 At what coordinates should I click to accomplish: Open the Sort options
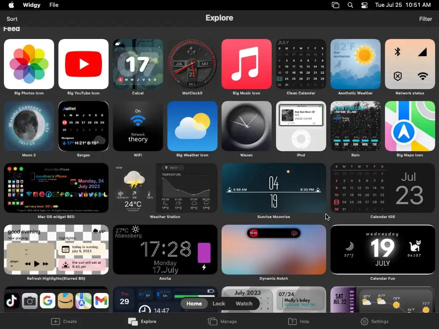point(12,19)
